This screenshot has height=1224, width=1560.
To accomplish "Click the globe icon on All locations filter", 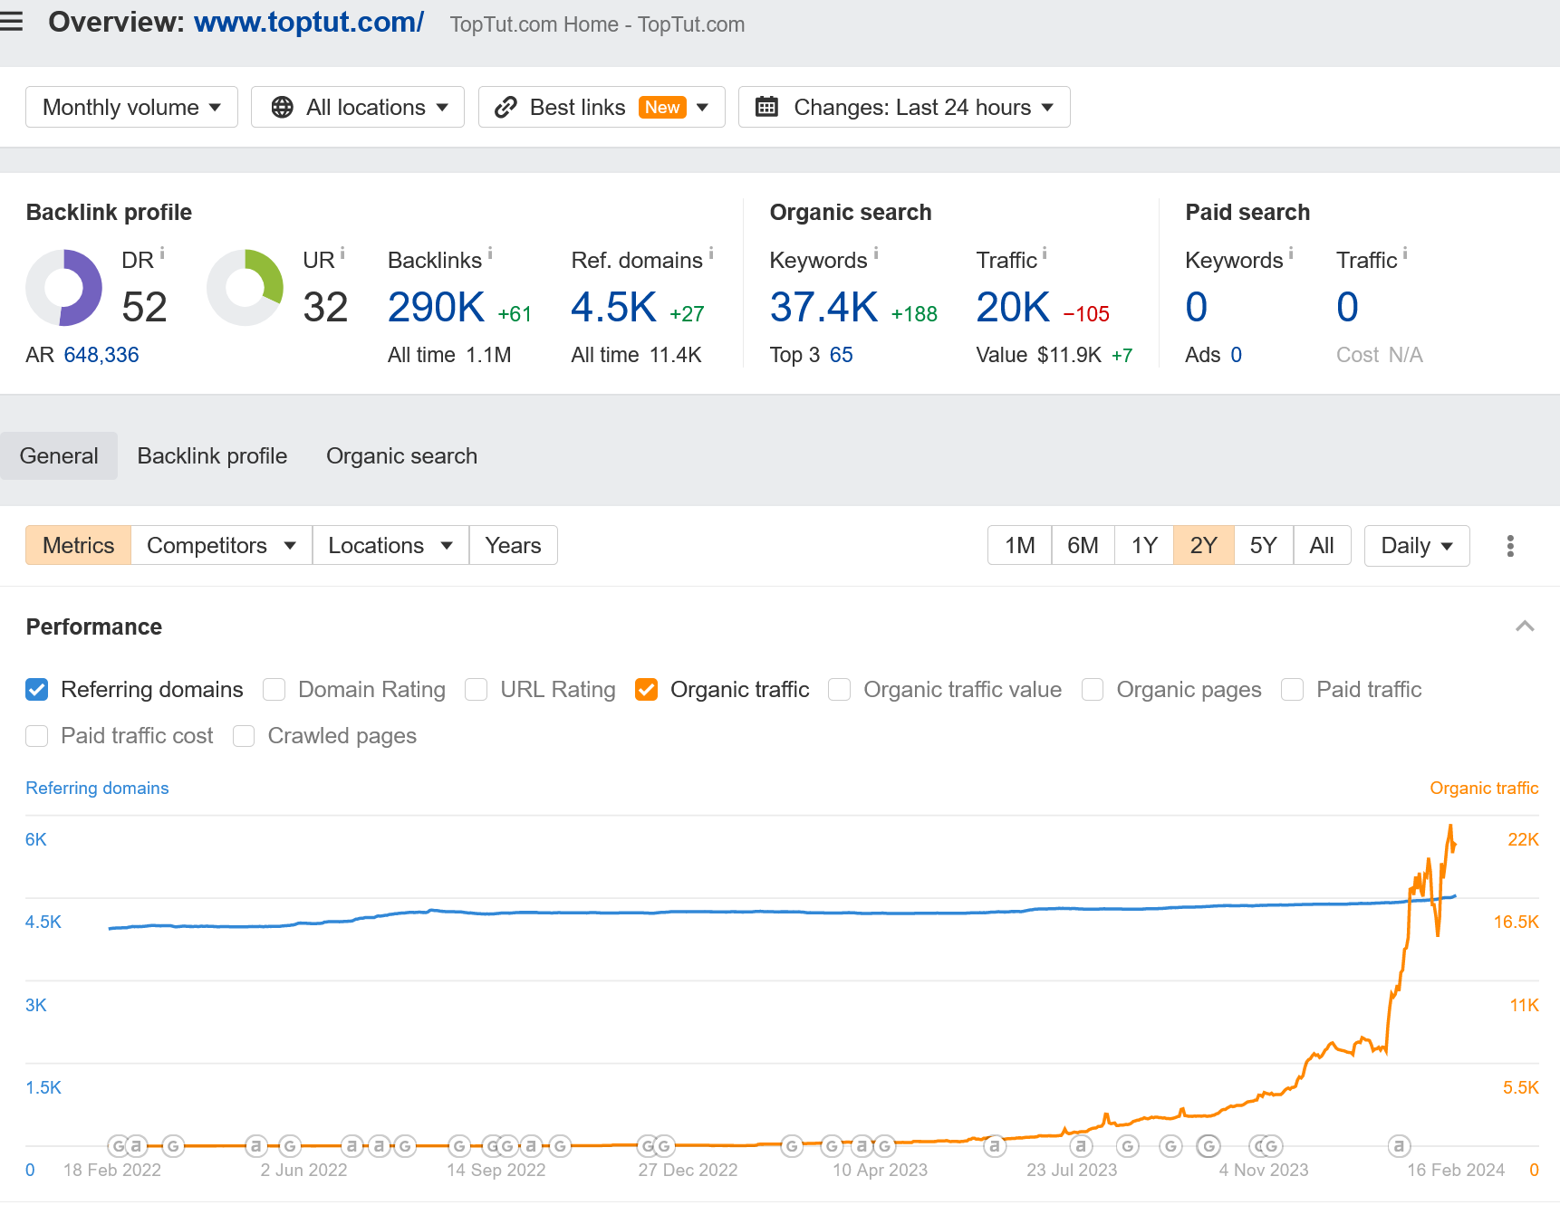I will (282, 107).
